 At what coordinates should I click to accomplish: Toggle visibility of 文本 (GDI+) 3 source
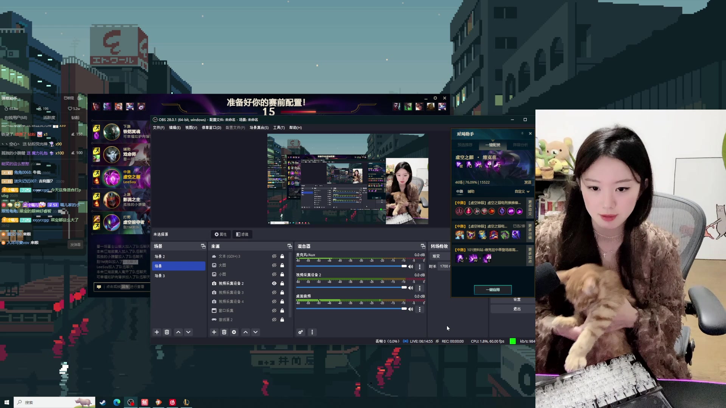[x=274, y=256]
